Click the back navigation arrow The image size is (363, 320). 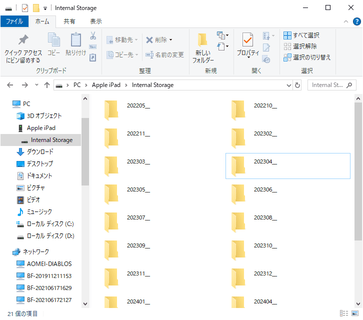10,85
